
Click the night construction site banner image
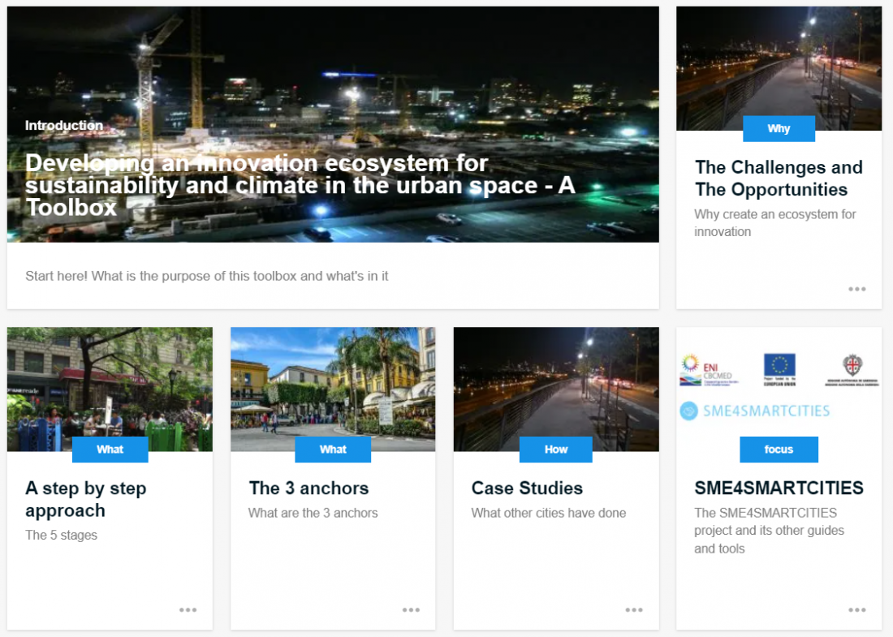pyautogui.click(x=333, y=124)
